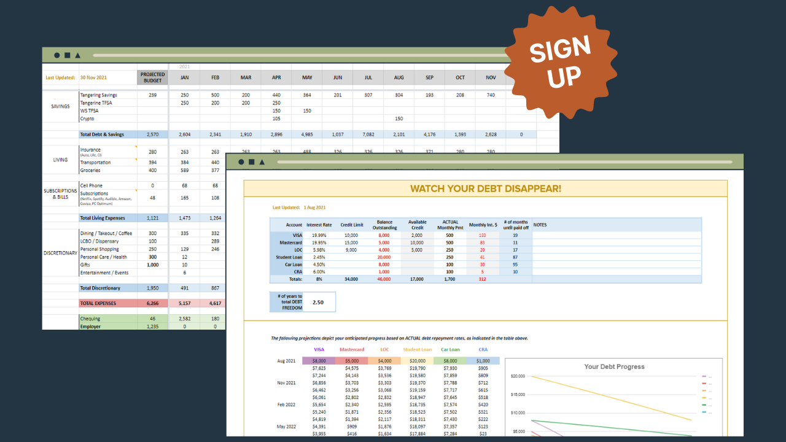Select the Groceries row label
Image resolution: width=786 pixels, height=442 pixels.
(x=90, y=170)
